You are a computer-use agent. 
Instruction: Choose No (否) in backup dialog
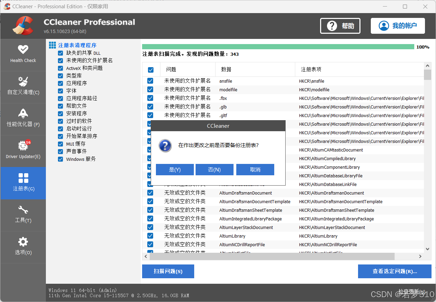pos(215,169)
